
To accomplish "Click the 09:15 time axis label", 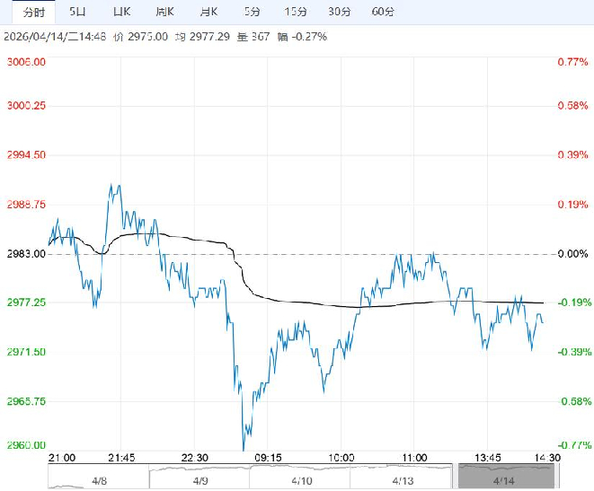I will (268, 457).
